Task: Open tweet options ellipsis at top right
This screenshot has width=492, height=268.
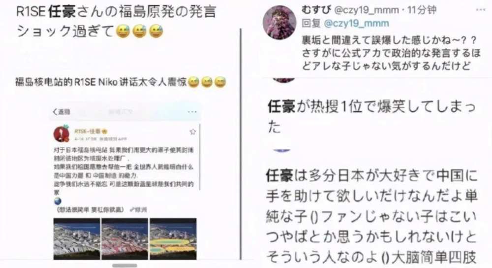Action: (480, 10)
